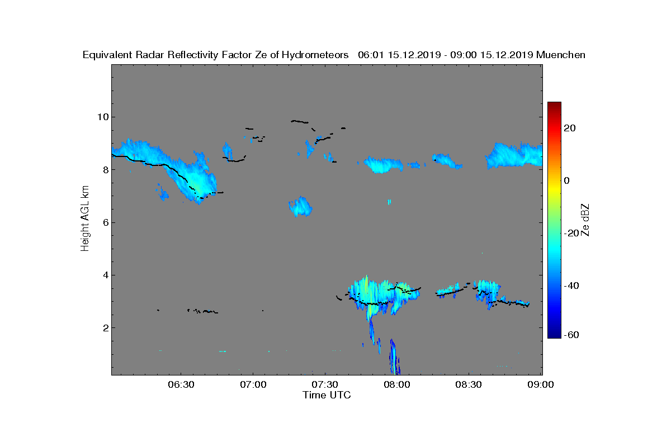Click the 08:30 time tick label
This screenshot has height=447, width=671.
pyautogui.click(x=469, y=385)
